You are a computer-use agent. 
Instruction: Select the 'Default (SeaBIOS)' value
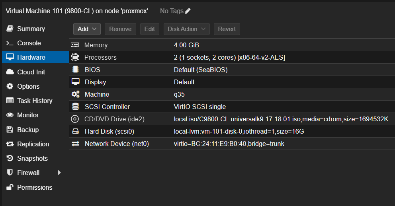[x=201, y=70]
